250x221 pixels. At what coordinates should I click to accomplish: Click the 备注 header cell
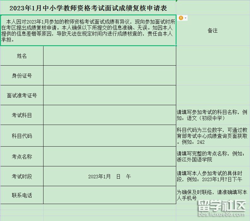tap(213, 30)
